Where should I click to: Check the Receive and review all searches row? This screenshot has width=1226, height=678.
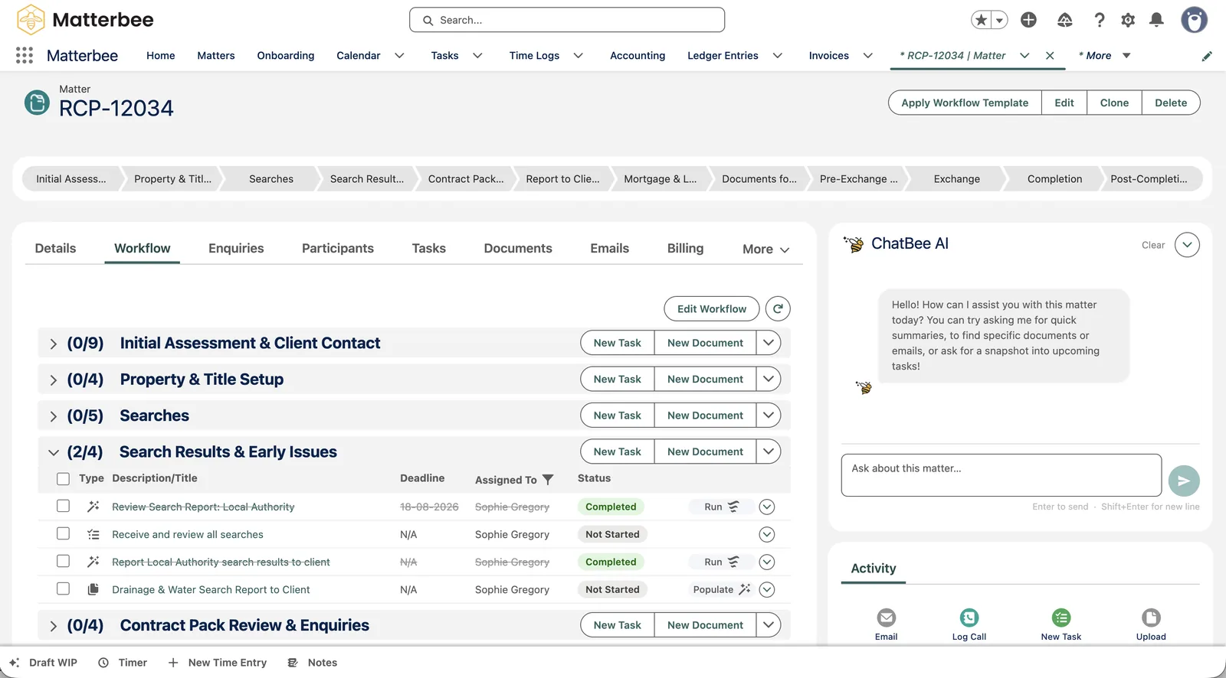[63, 533]
